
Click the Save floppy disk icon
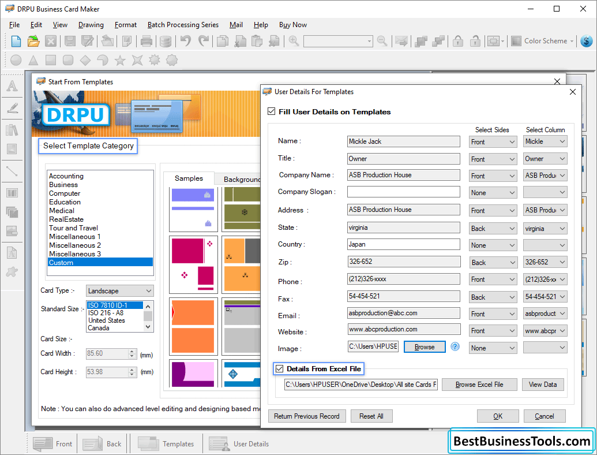70,41
